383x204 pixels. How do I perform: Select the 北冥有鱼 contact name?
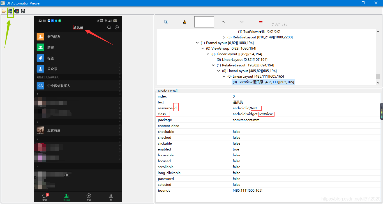tap(54, 130)
